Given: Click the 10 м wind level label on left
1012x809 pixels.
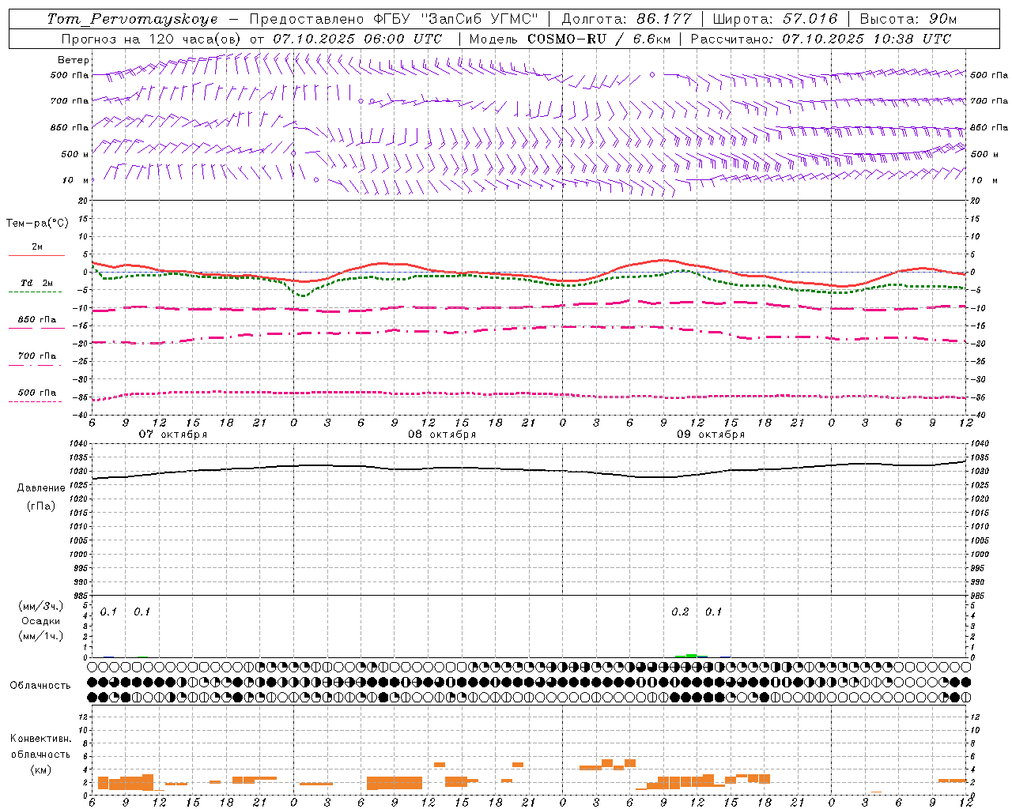Looking at the screenshot, I should [76, 180].
